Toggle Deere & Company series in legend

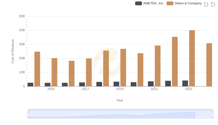(184, 3)
